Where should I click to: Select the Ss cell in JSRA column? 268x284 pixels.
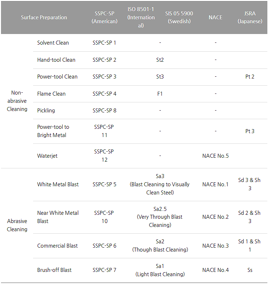[x=250, y=270]
